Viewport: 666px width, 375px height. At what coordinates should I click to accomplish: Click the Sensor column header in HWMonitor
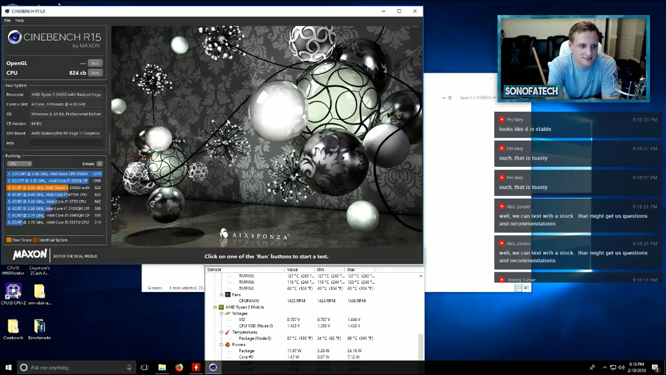[x=245, y=269]
